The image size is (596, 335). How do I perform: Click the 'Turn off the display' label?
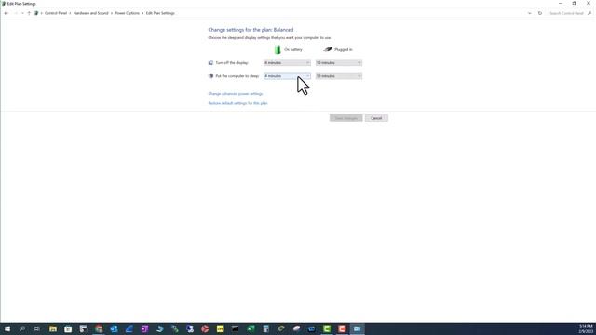232,63
